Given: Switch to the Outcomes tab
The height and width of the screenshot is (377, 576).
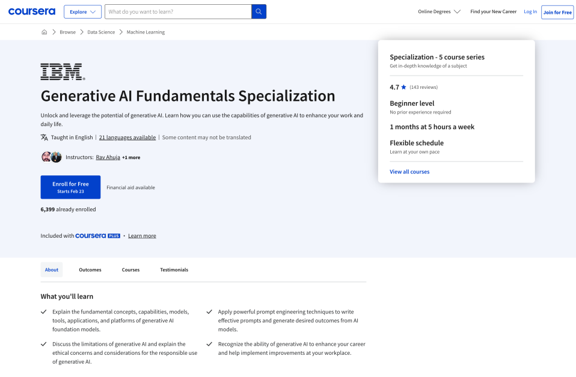Looking at the screenshot, I should (90, 270).
